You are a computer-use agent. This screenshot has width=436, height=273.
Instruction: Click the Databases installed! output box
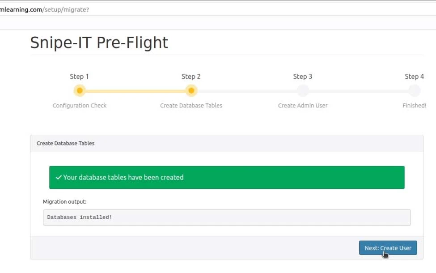pyautogui.click(x=227, y=218)
